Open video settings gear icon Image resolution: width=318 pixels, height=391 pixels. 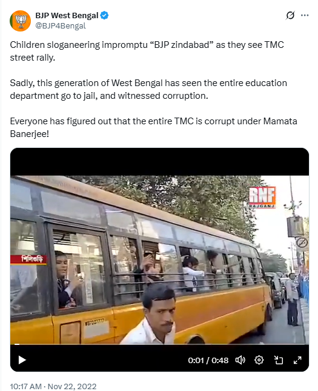click(x=259, y=360)
